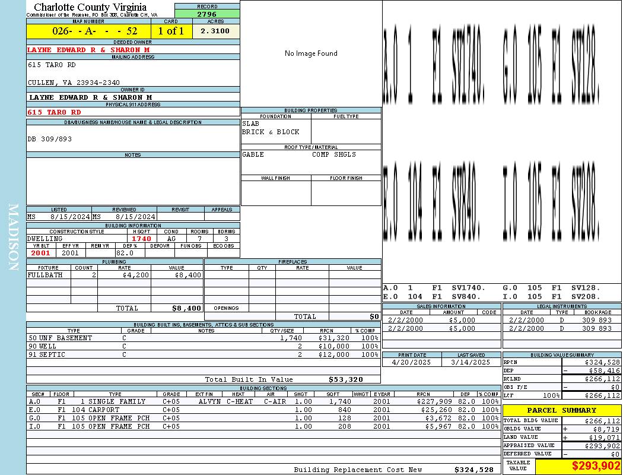Click the sketch legend line A.0 1 F1 SV1740

tap(434, 288)
